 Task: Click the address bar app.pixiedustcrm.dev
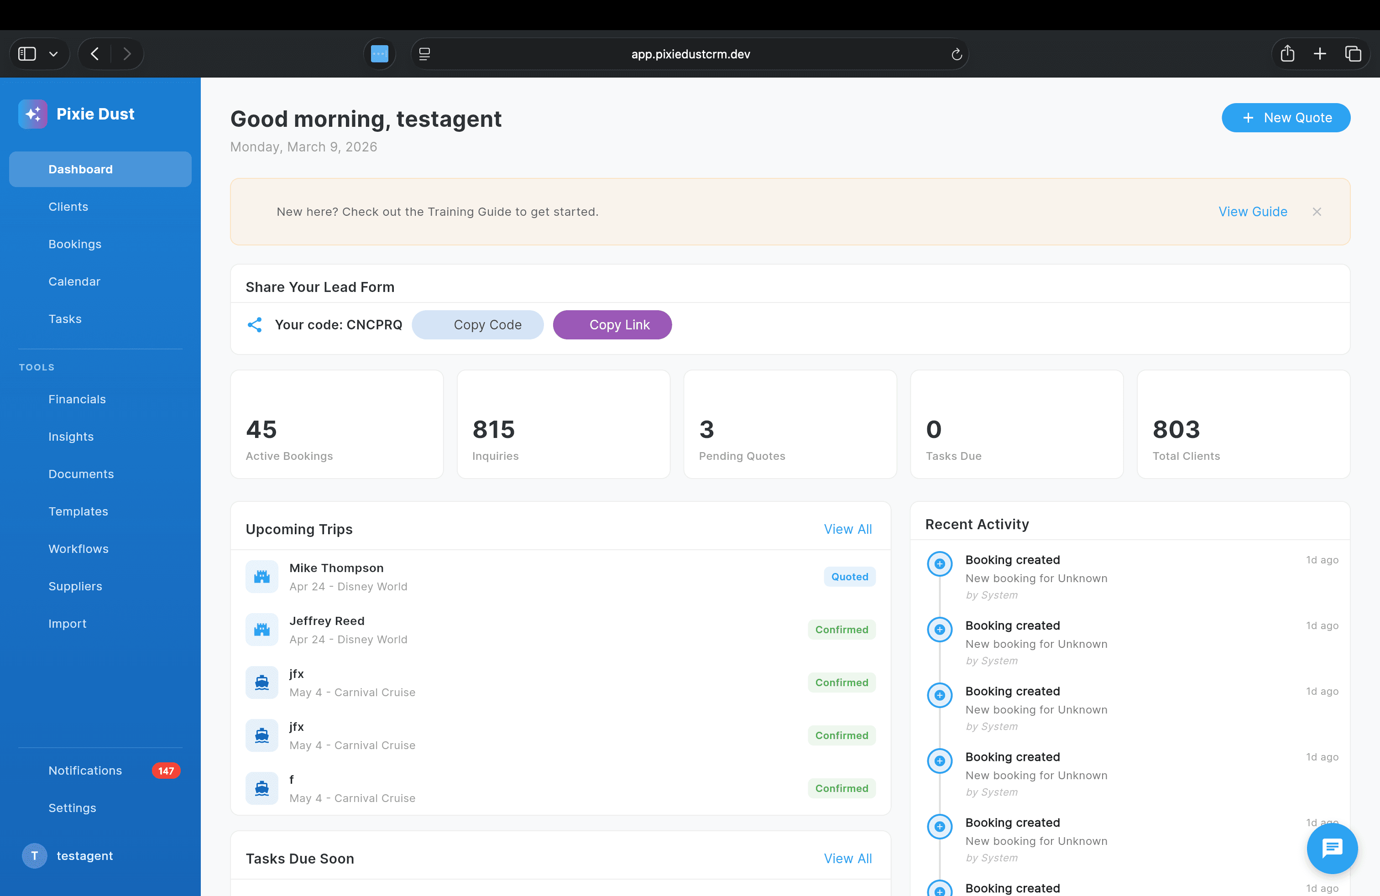point(690,54)
